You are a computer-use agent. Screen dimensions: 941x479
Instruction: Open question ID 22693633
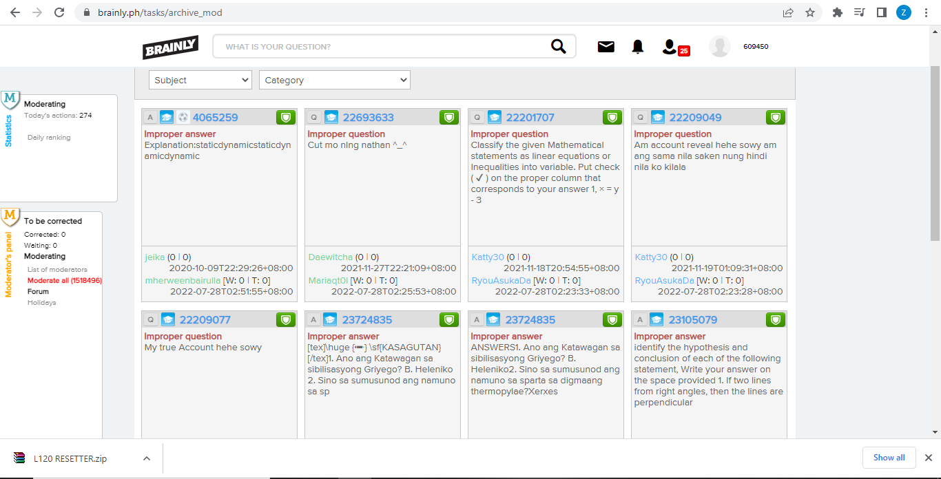click(x=369, y=118)
